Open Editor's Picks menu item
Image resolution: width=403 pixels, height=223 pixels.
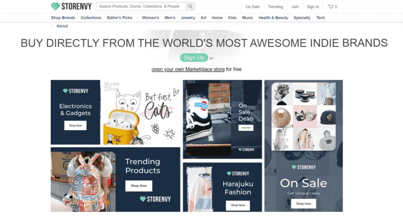(x=119, y=18)
